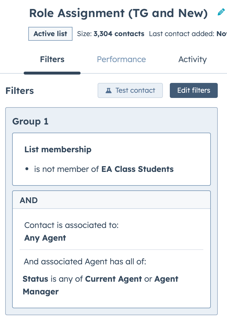Screen dimensions: 227x323
Task: Switch to the Performance tab
Action: [x=121, y=60]
